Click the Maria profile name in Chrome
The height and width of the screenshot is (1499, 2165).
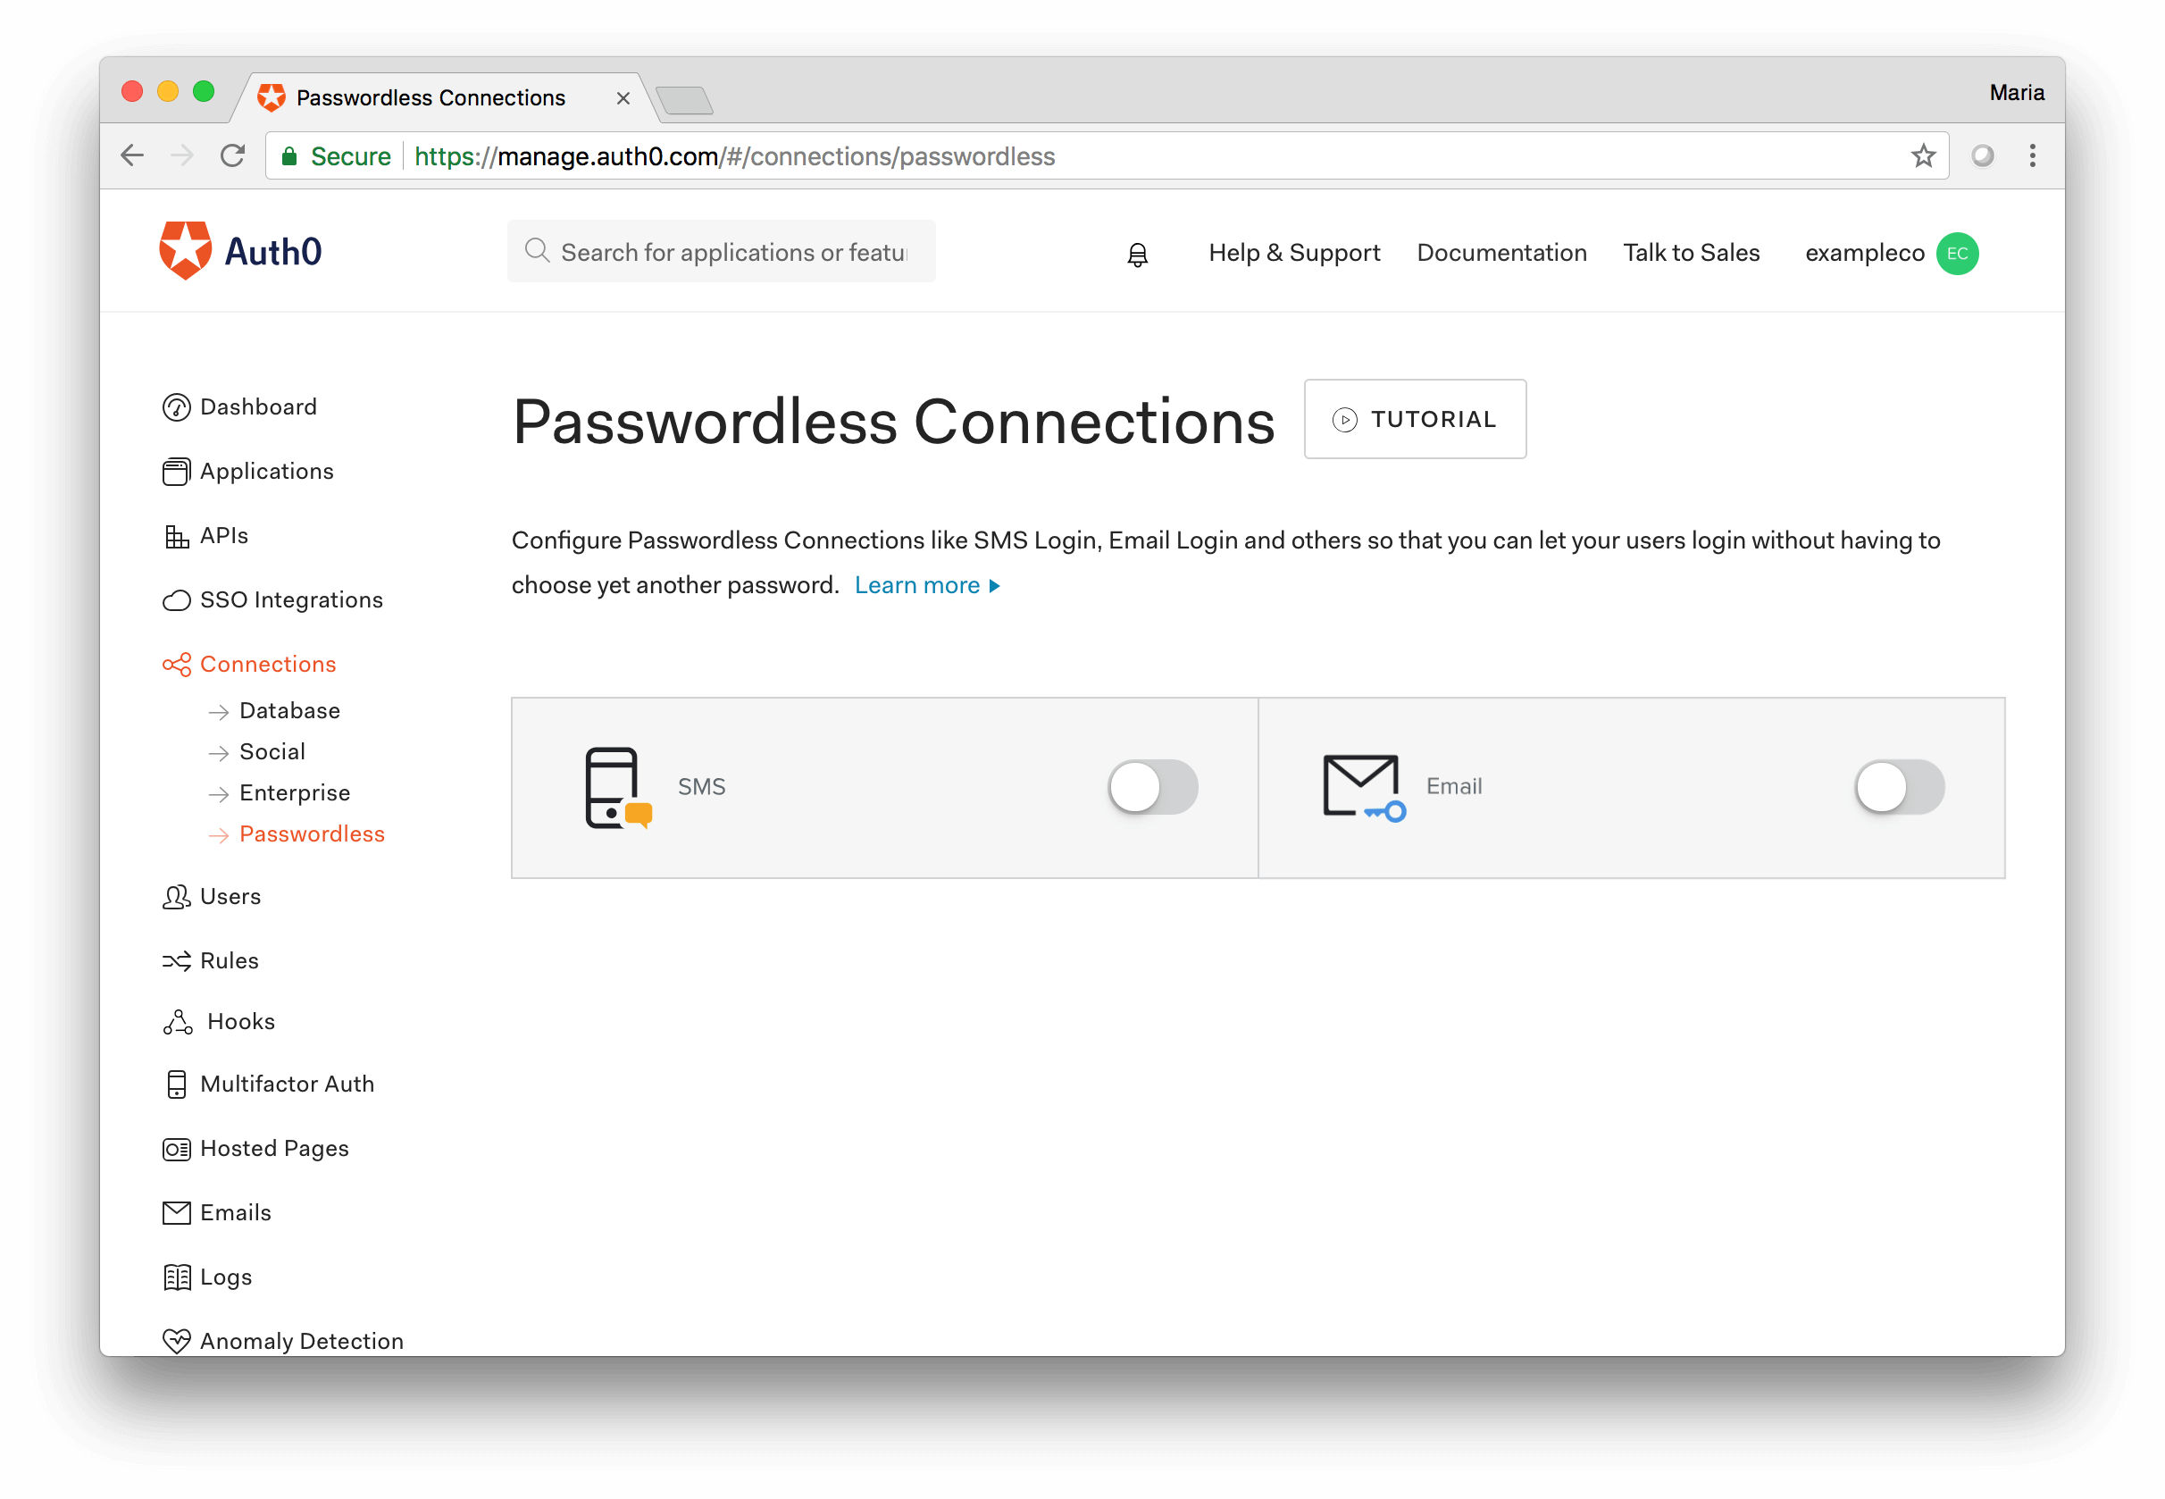pos(2016,92)
